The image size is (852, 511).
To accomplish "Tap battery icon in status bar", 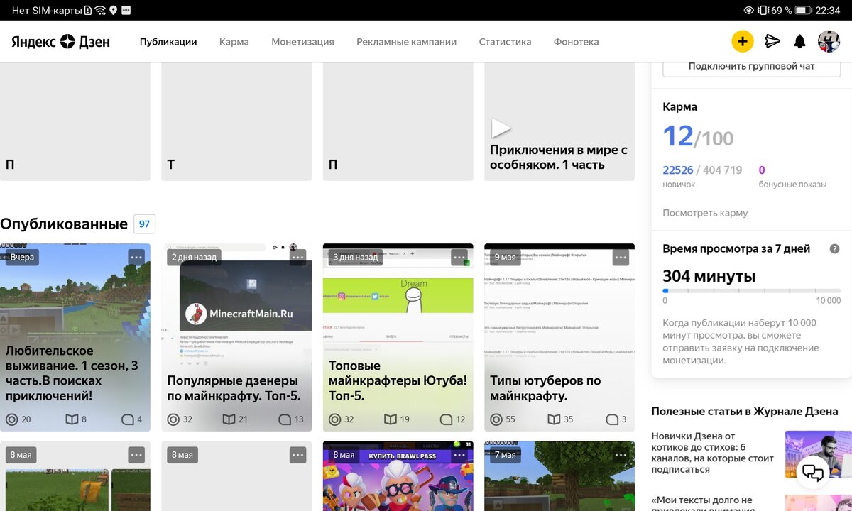I will pos(804,10).
